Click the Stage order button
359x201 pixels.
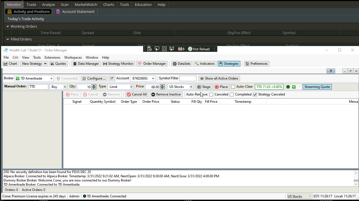204,87
